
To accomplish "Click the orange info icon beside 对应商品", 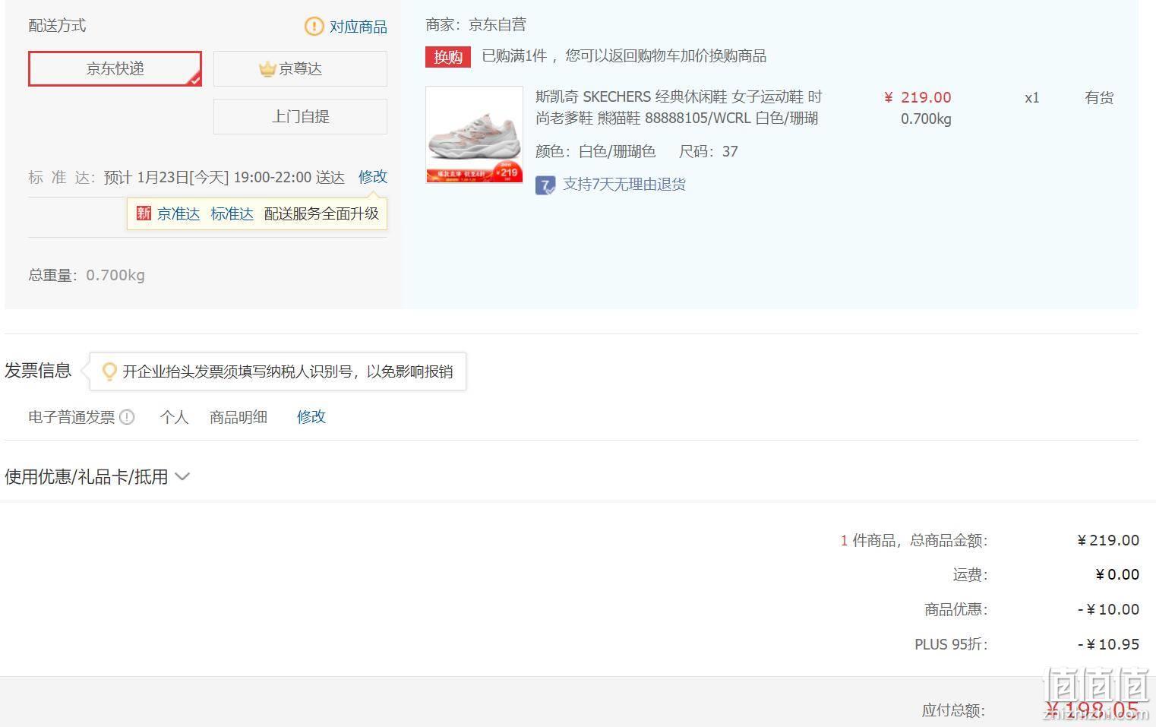I will coord(314,27).
